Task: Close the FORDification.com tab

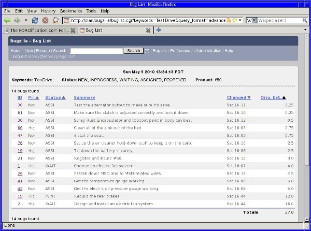Action: tap(73, 31)
